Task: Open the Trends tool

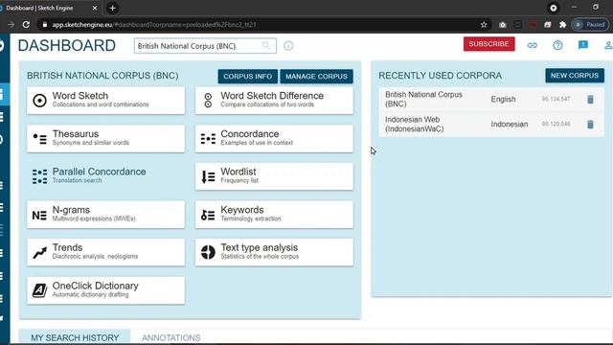Action: pos(105,252)
